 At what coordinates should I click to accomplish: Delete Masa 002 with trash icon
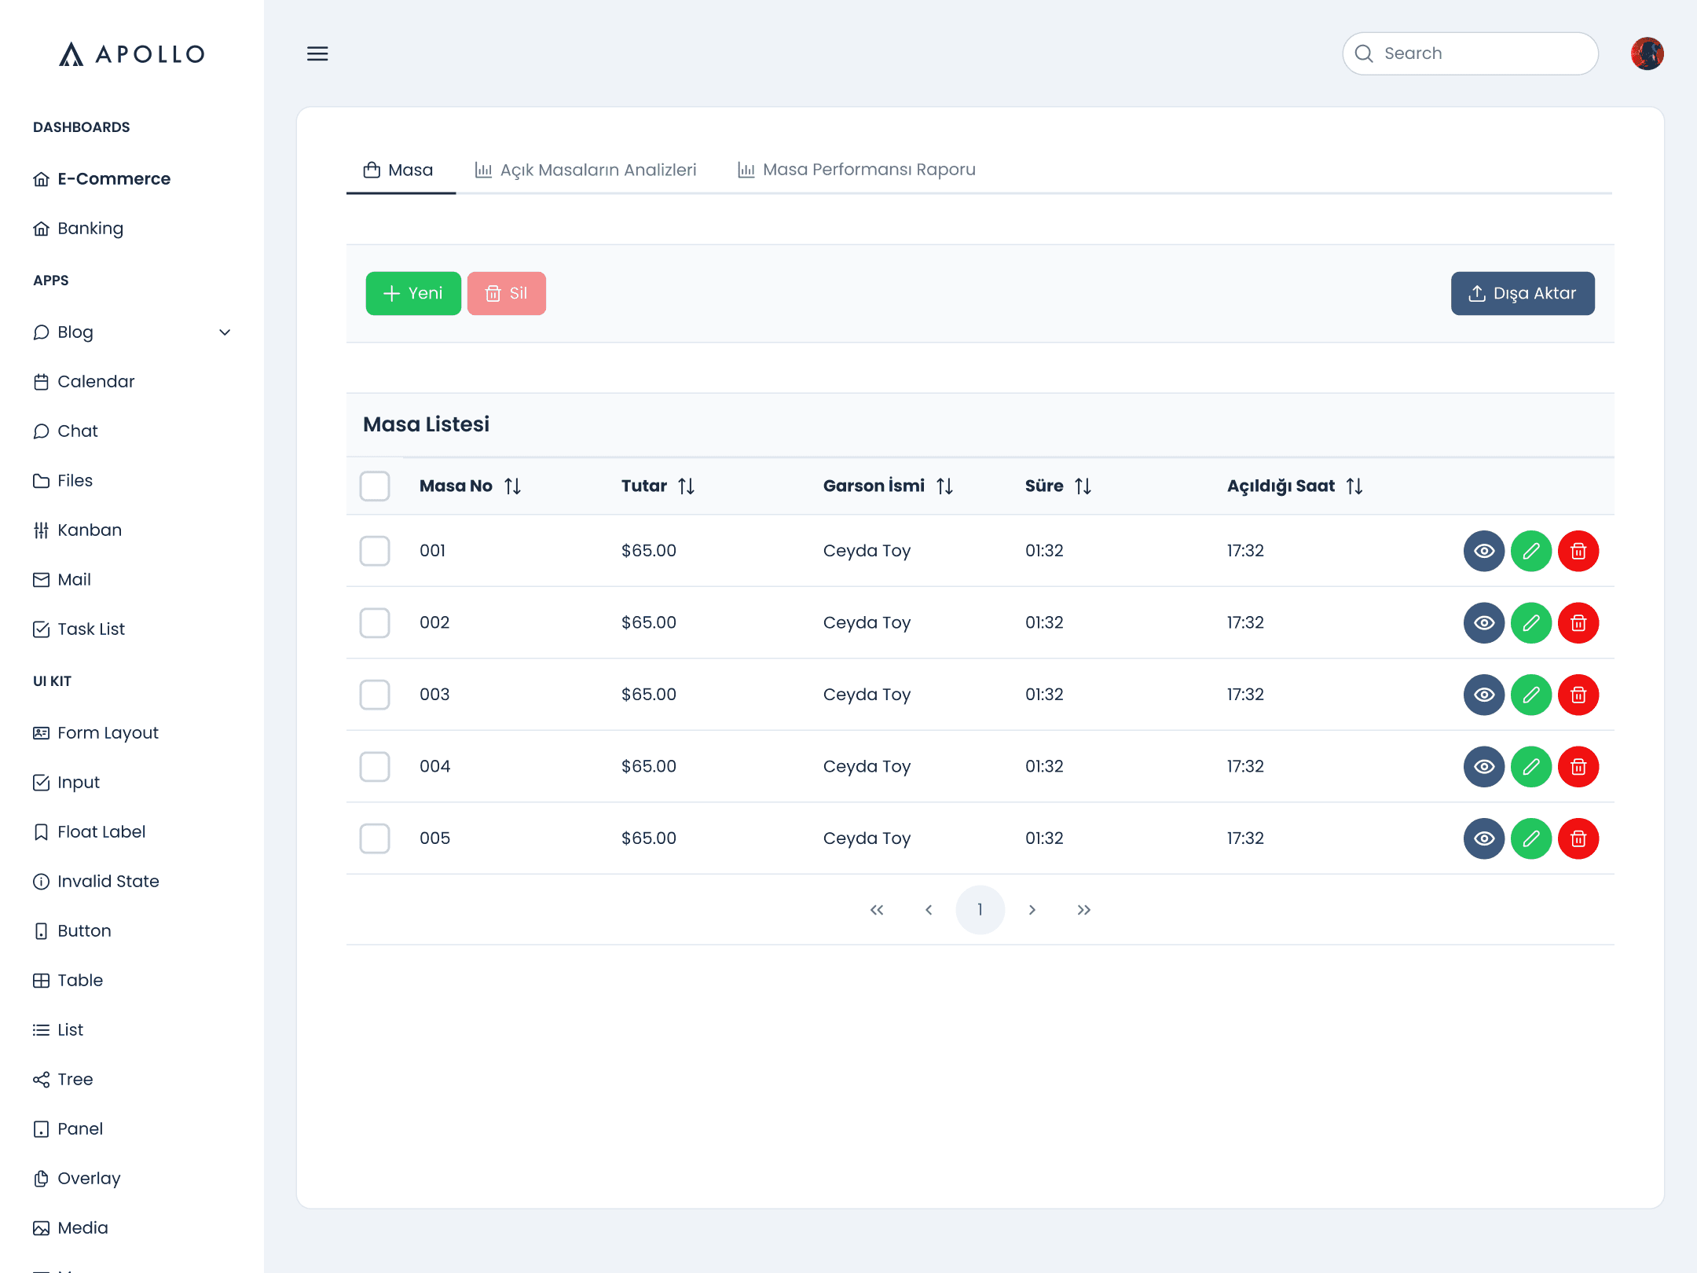pos(1578,623)
